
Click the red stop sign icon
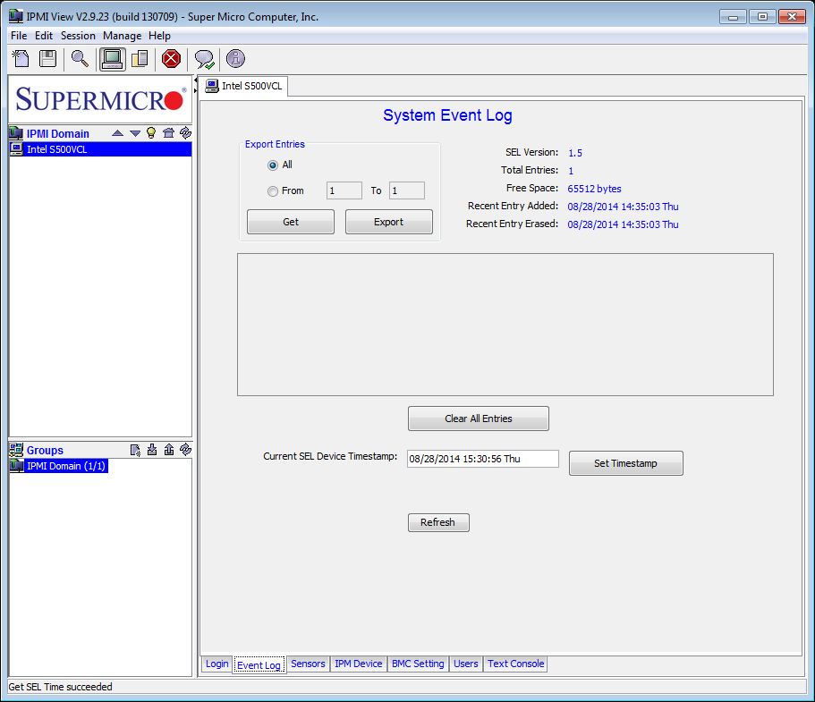point(171,59)
